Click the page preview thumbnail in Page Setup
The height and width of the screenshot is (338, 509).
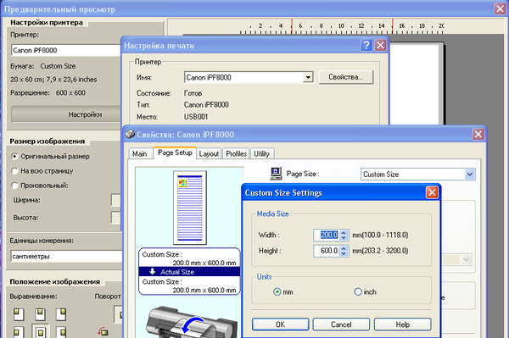coord(190,208)
